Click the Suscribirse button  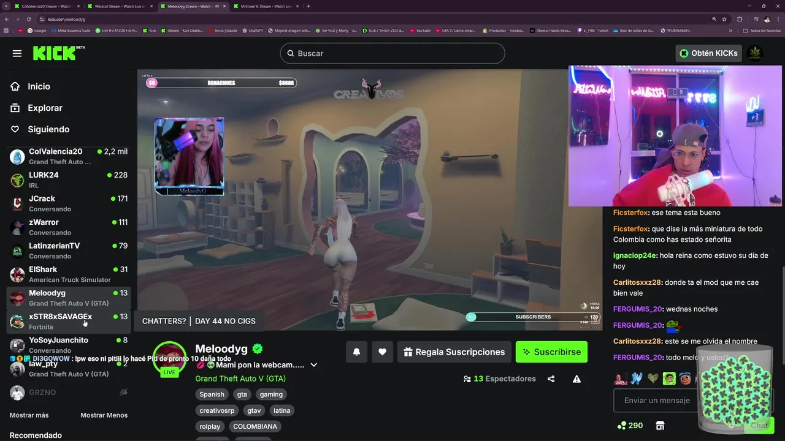click(551, 352)
